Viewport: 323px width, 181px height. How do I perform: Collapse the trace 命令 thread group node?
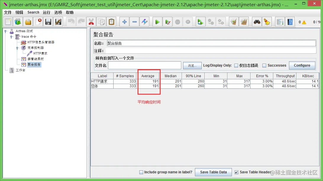pos(12,37)
